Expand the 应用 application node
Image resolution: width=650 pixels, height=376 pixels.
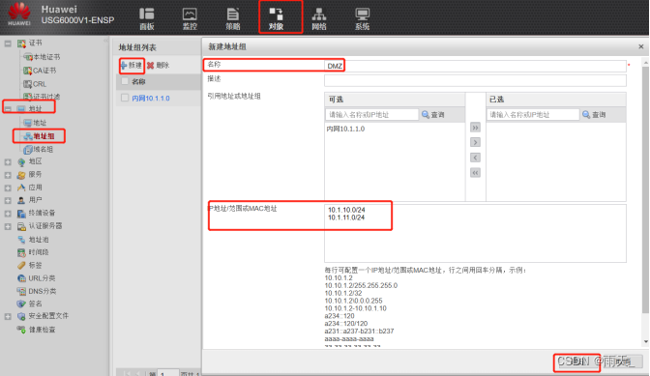8,188
